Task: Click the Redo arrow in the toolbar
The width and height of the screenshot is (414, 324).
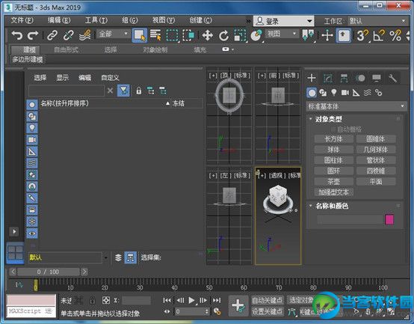Action: pos(33,35)
